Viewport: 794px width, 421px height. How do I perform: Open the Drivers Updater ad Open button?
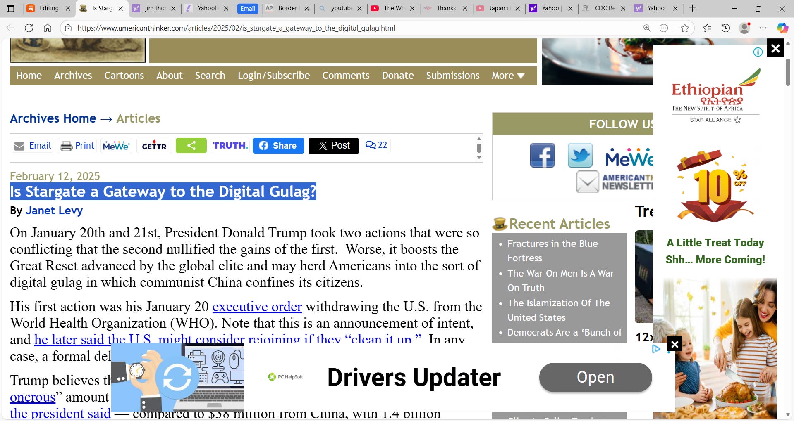(x=595, y=377)
